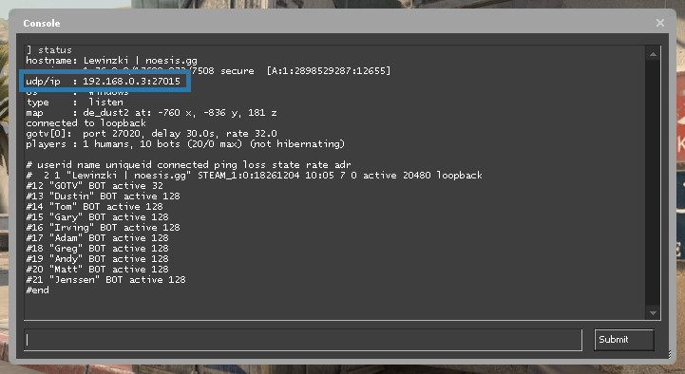Click the #12 GOTV bot row
Screen dimensions: 685x374
coord(94,186)
